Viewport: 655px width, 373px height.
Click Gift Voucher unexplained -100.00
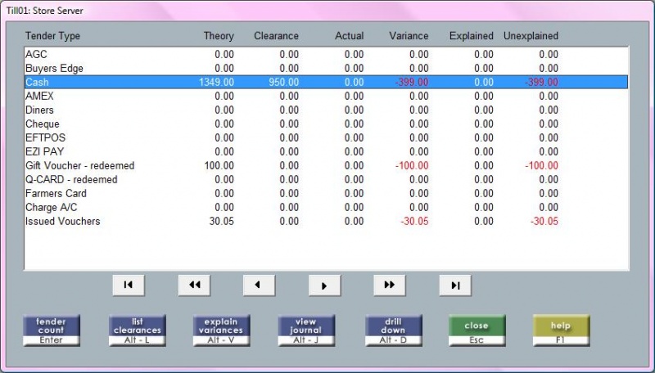(x=541, y=165)
